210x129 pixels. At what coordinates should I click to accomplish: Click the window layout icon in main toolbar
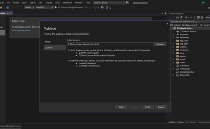[x=107, y=7]
